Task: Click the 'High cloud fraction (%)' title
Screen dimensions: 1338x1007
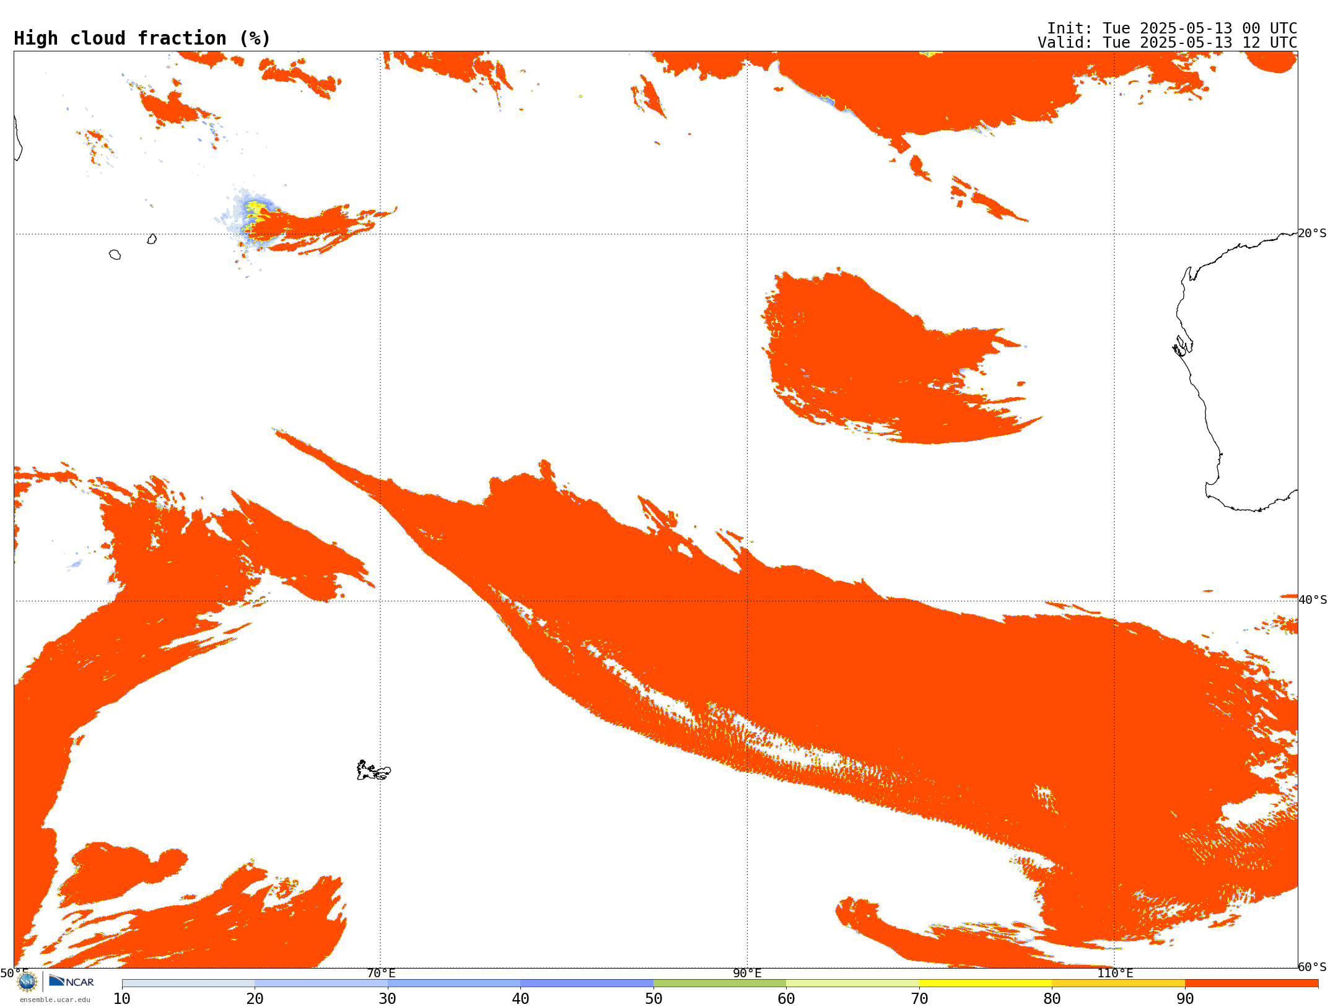Action: 142,38
